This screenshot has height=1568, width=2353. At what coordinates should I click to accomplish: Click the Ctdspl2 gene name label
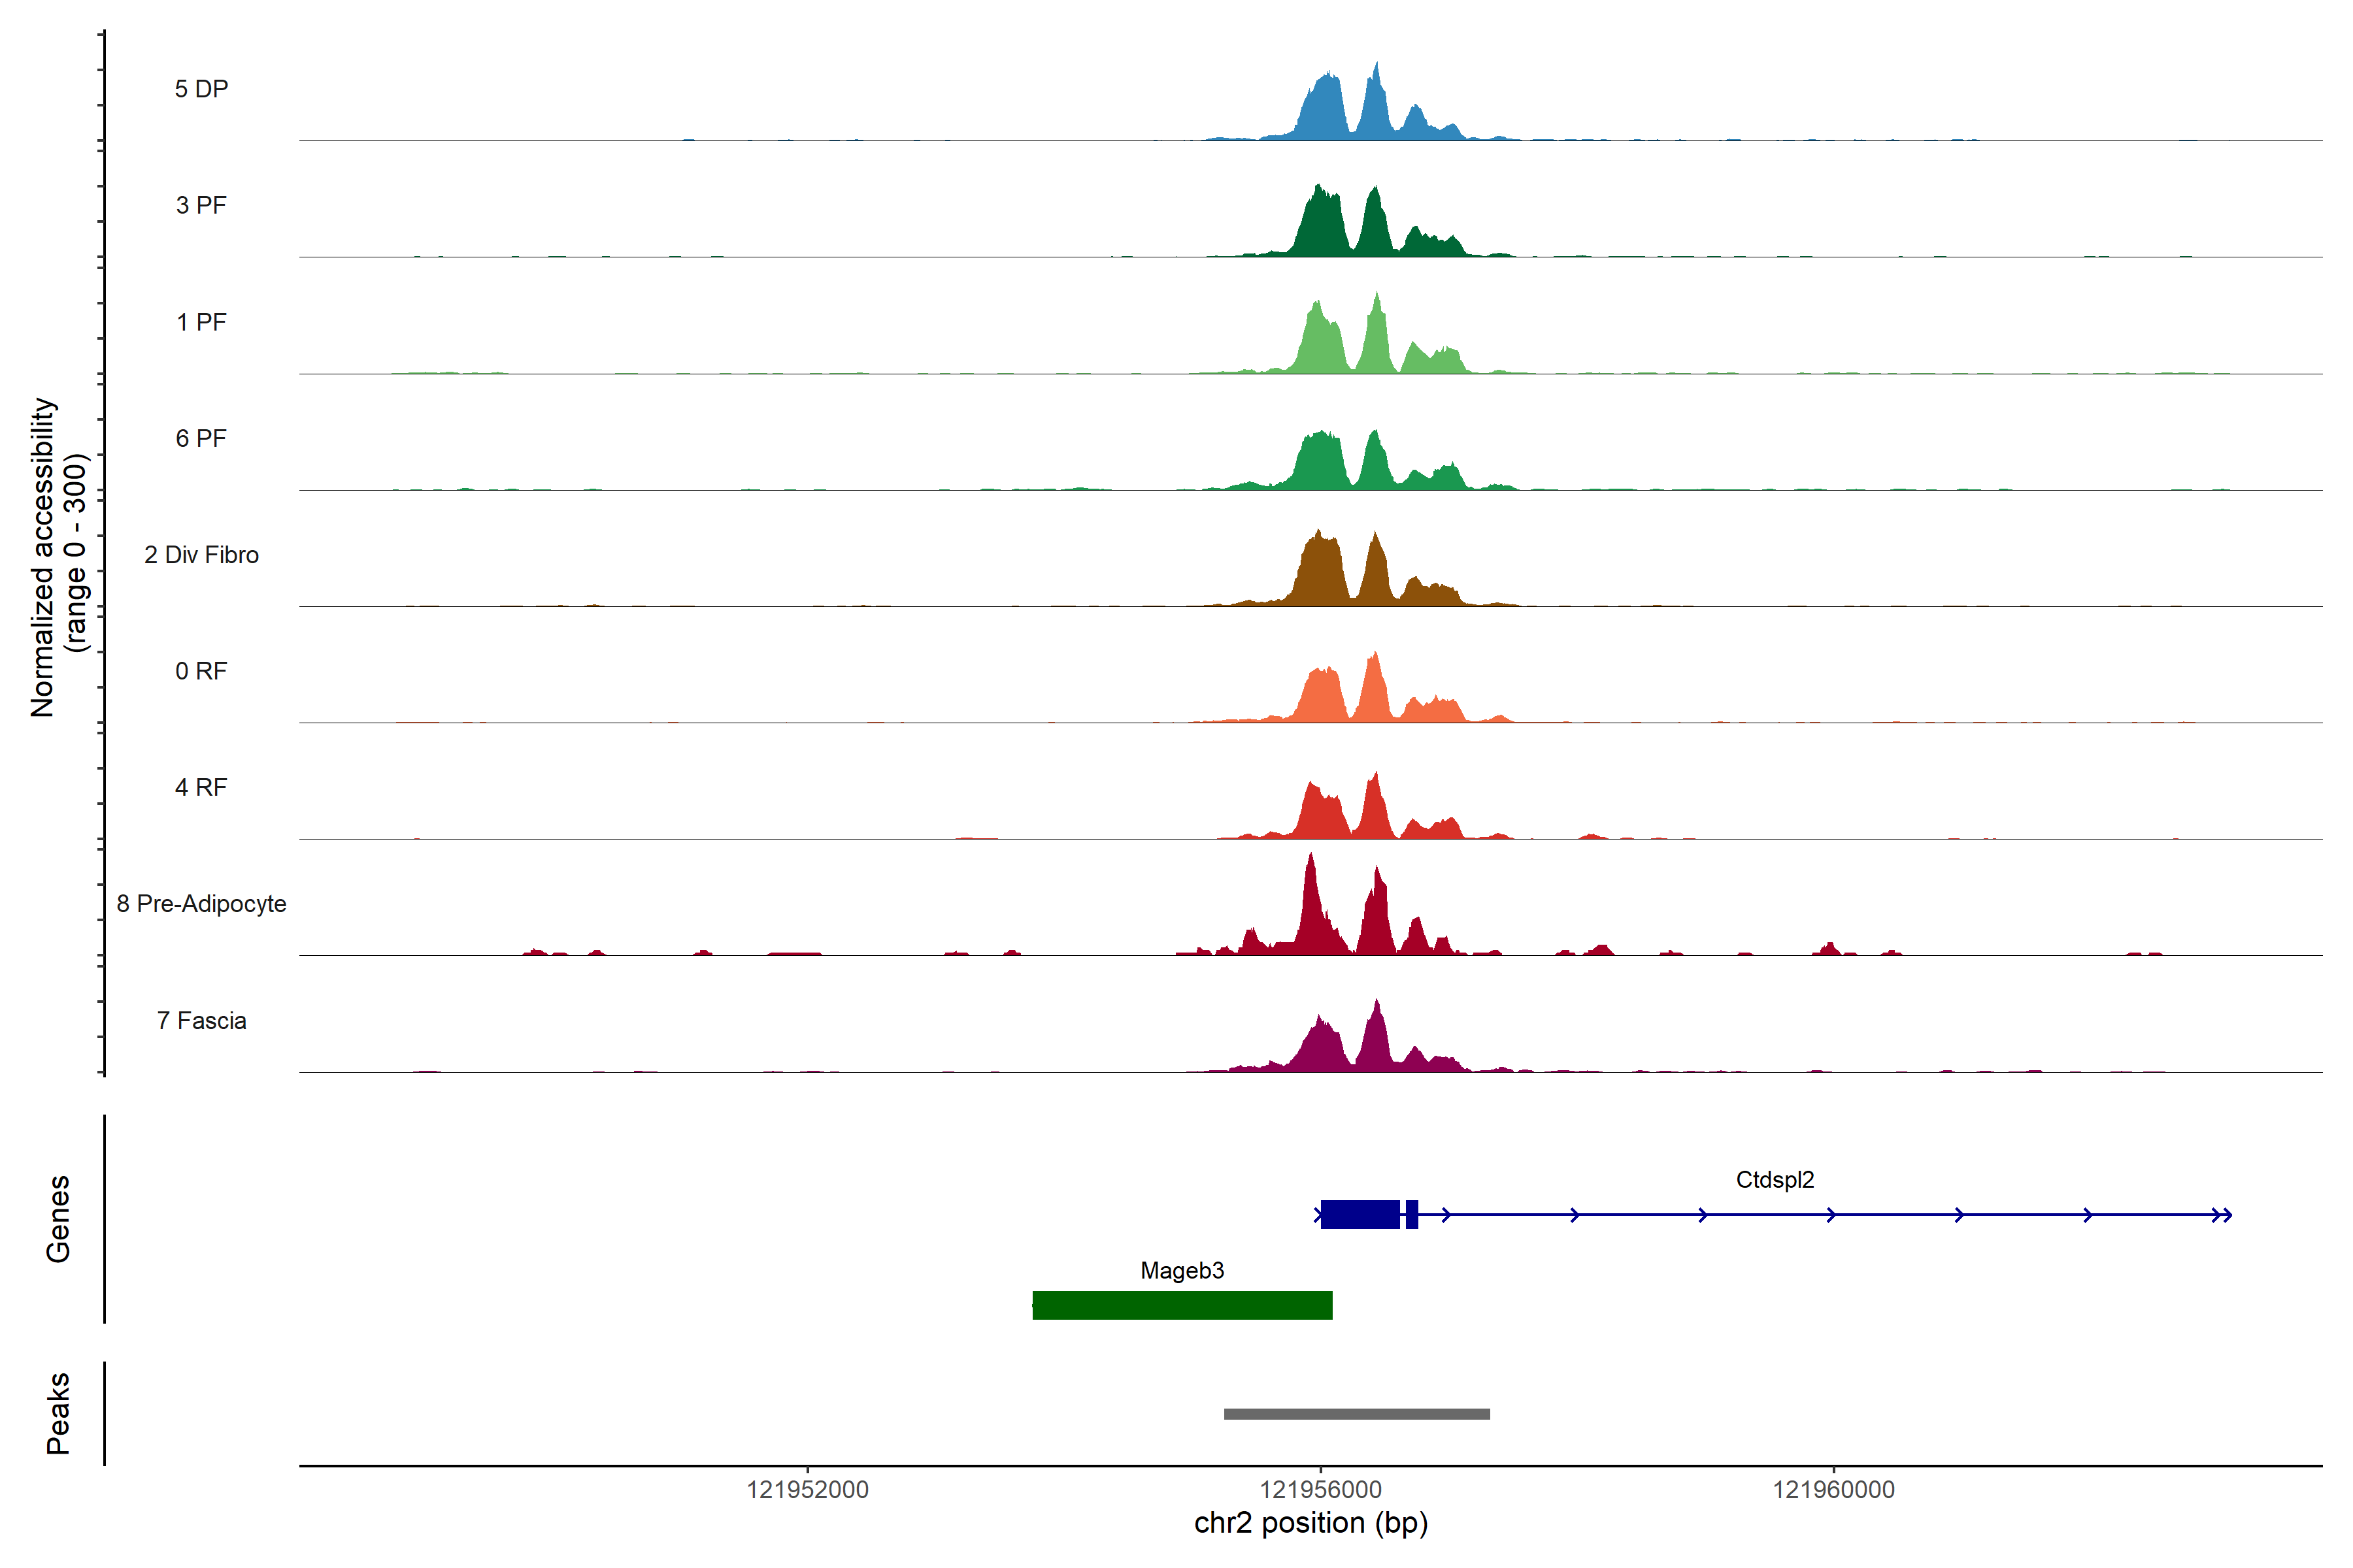(x=1775, y=1180)
